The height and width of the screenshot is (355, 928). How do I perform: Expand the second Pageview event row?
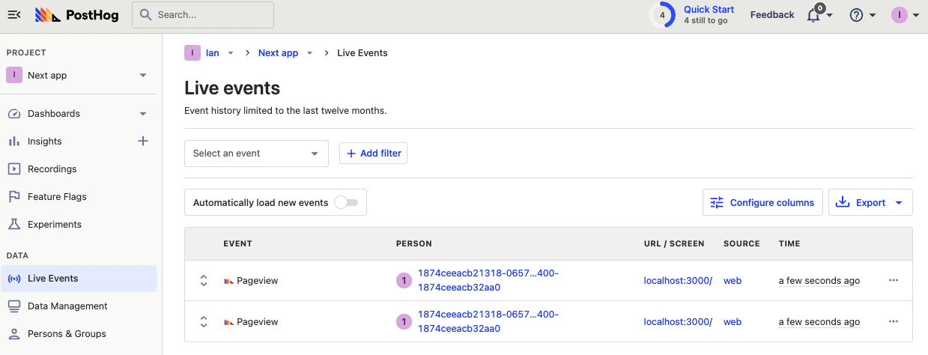[x=203, y=321]
